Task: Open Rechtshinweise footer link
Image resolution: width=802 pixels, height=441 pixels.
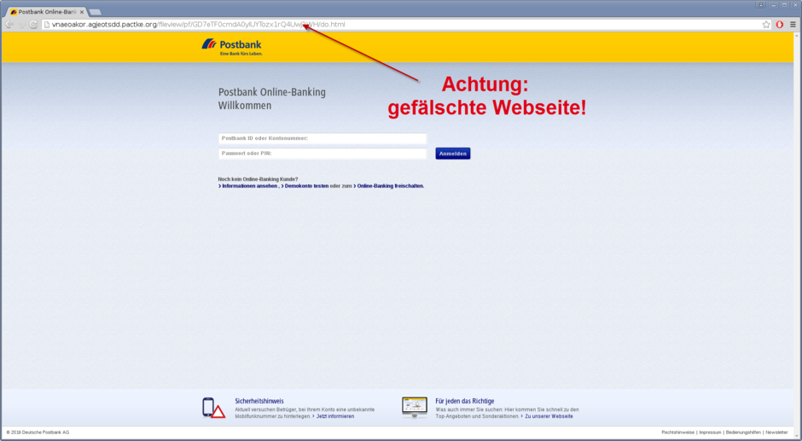Action: (x=677, y=432)
